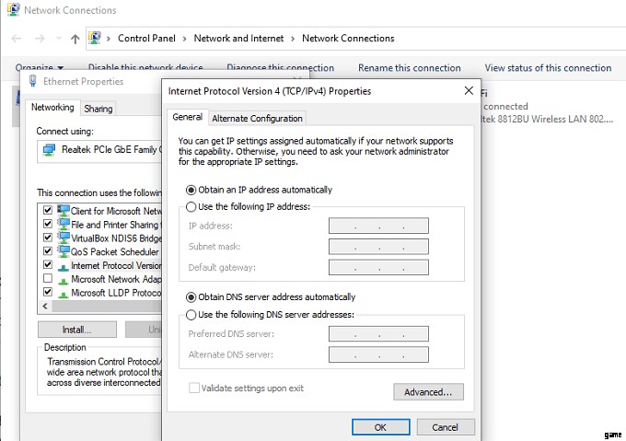Expand Control Panel breadcrumb chevron
The image size is (626, 441).
pyautogui.click(x=184, y=39)
